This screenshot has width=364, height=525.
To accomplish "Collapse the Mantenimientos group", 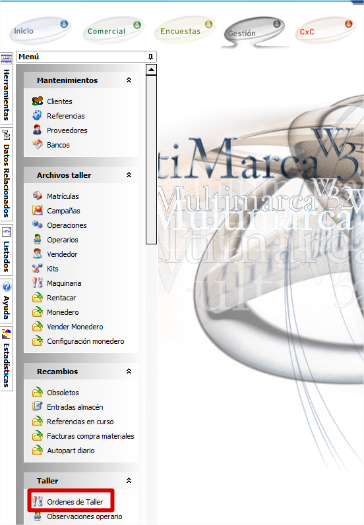I will 129,80.
